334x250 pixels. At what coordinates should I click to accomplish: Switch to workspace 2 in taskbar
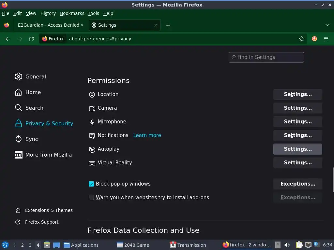click(x=23, y=245)
